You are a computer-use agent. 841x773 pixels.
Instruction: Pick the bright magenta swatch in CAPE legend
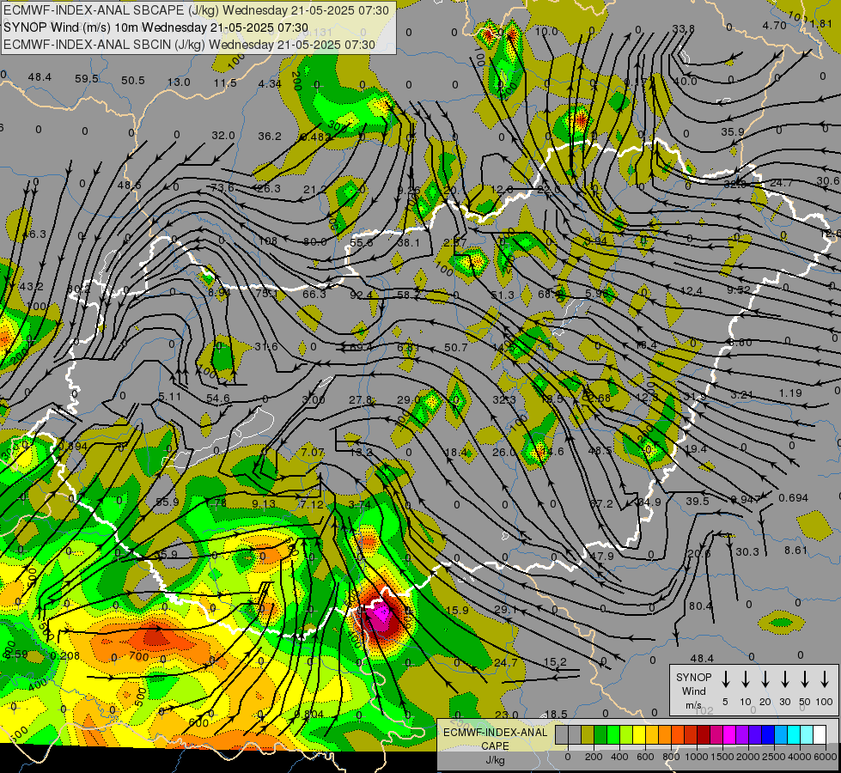tap(729, 735)
